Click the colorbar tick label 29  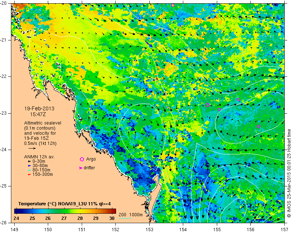pos(96,218)
